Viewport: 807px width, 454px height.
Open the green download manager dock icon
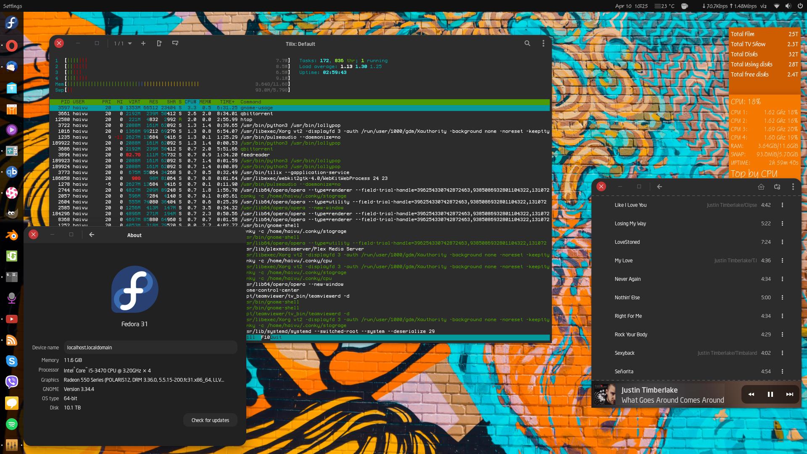[12, 256]
